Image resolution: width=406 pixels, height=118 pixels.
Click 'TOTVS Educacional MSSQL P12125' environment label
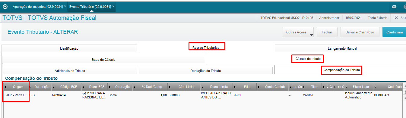[287, 18]
